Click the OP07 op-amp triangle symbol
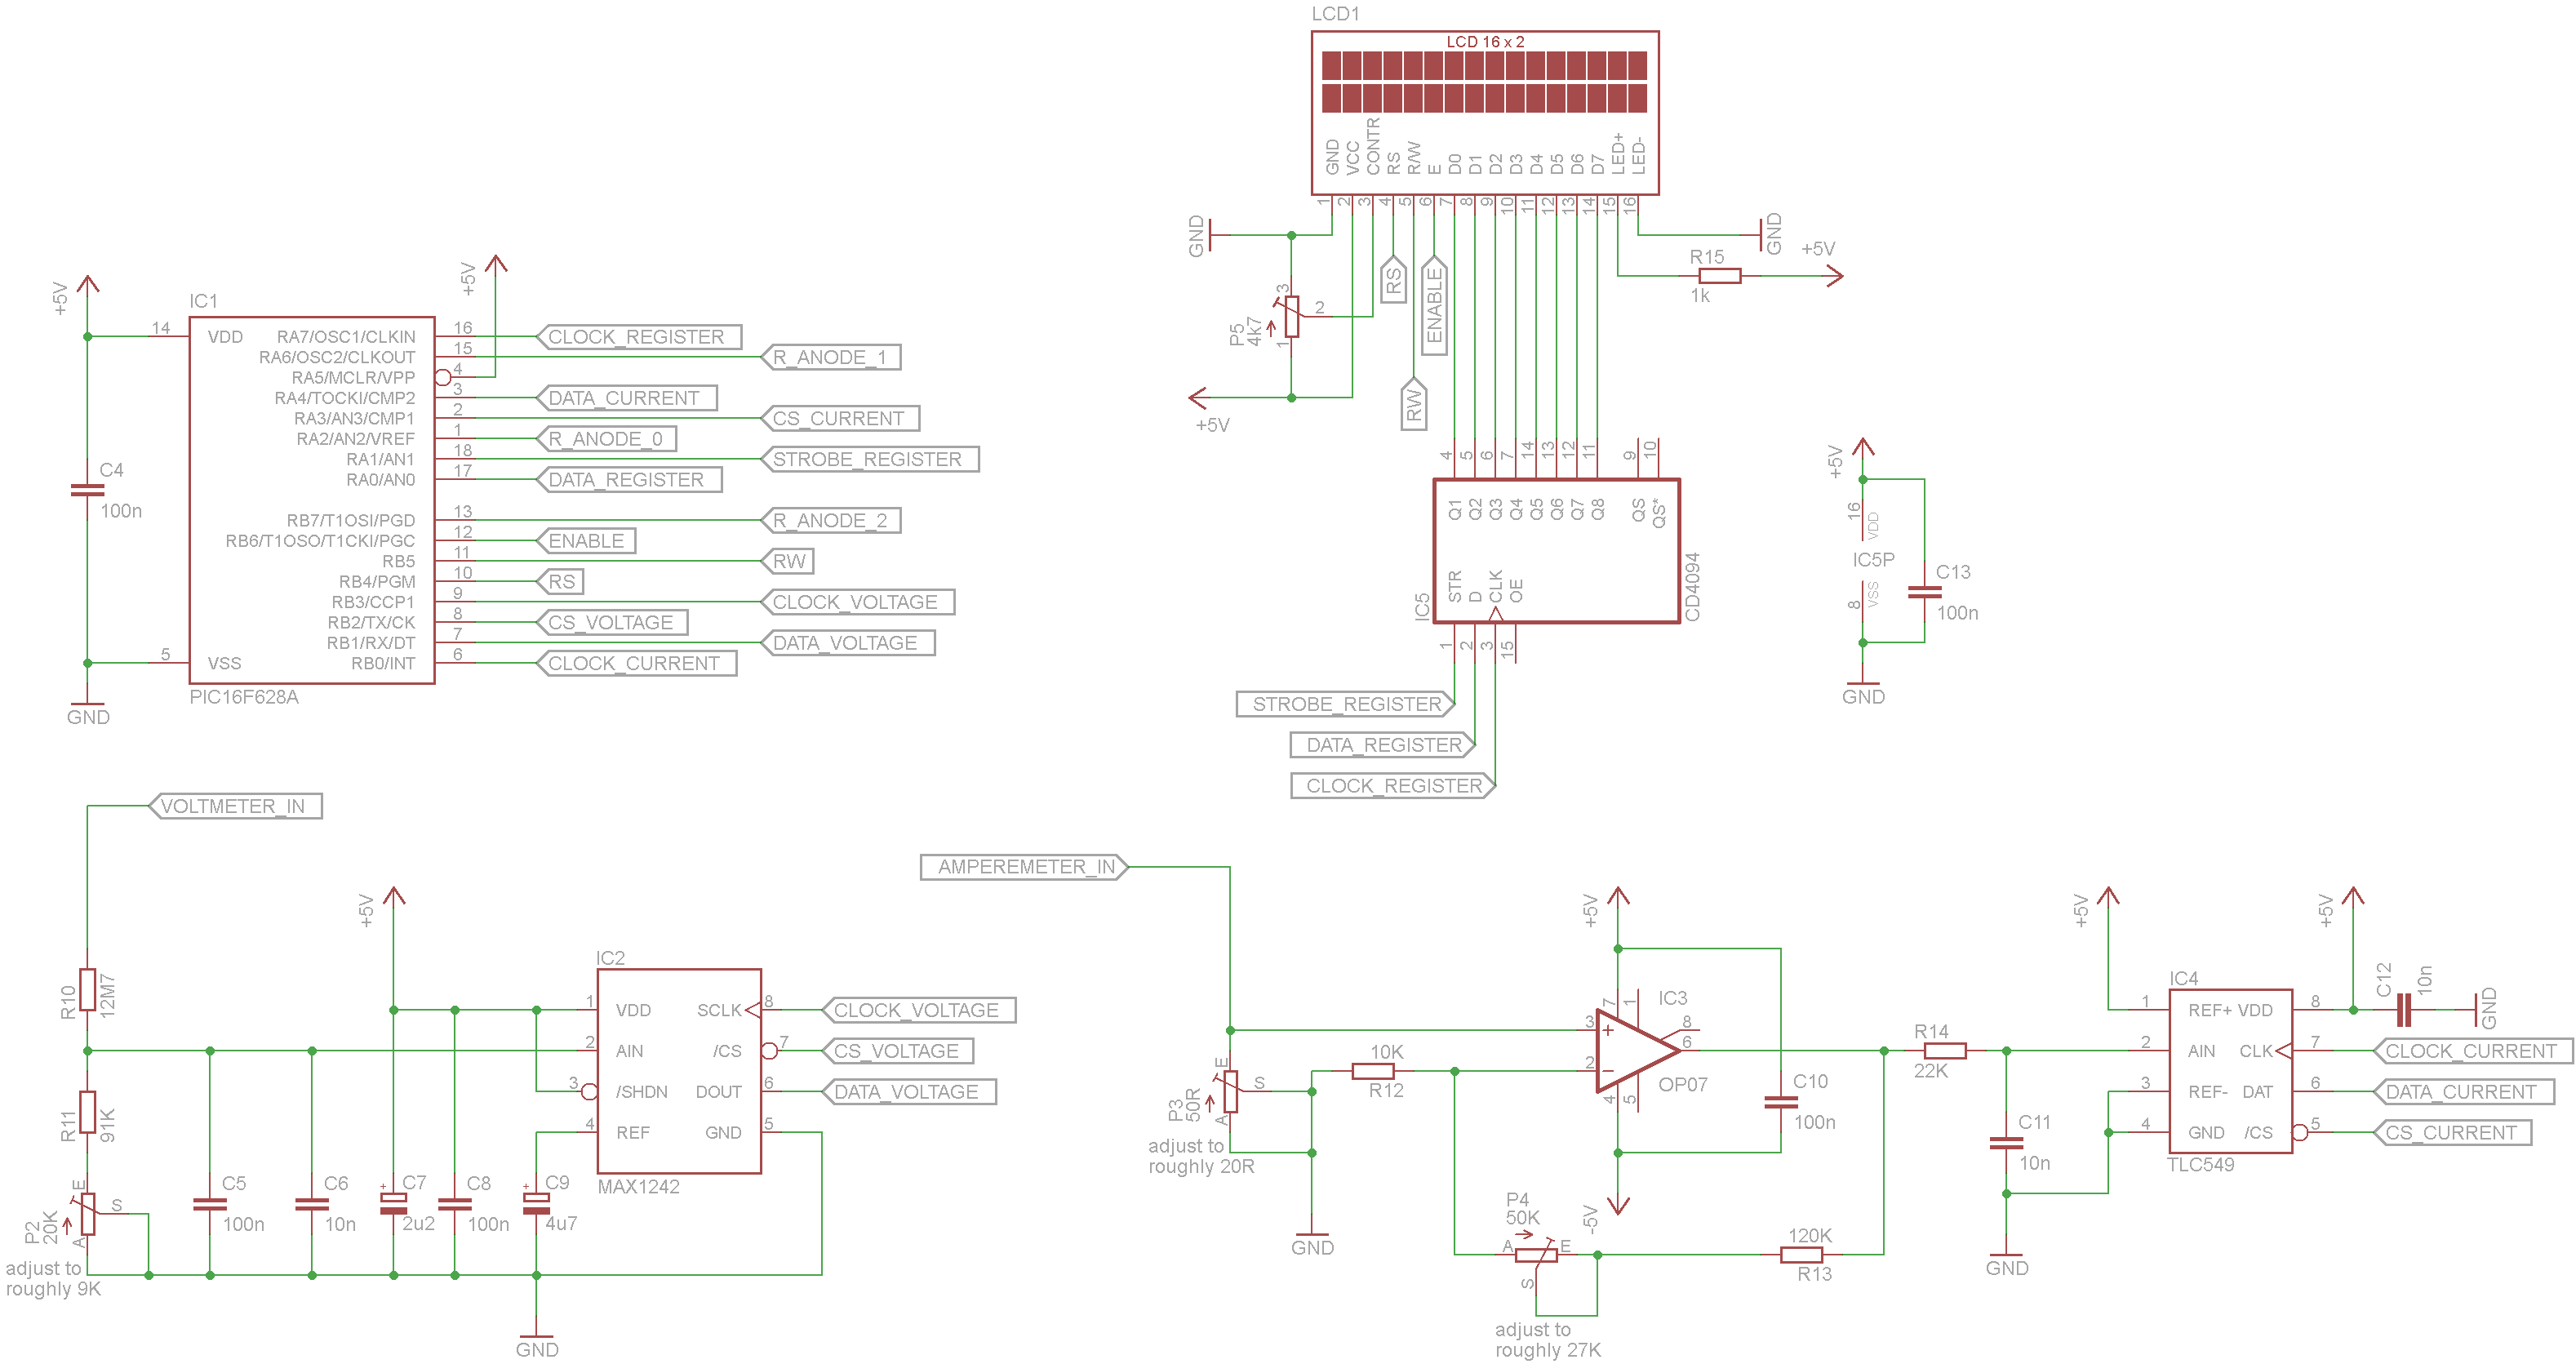Image resolution: width=2576 pixels, height=1364 pixels. pos(1632,1051)
